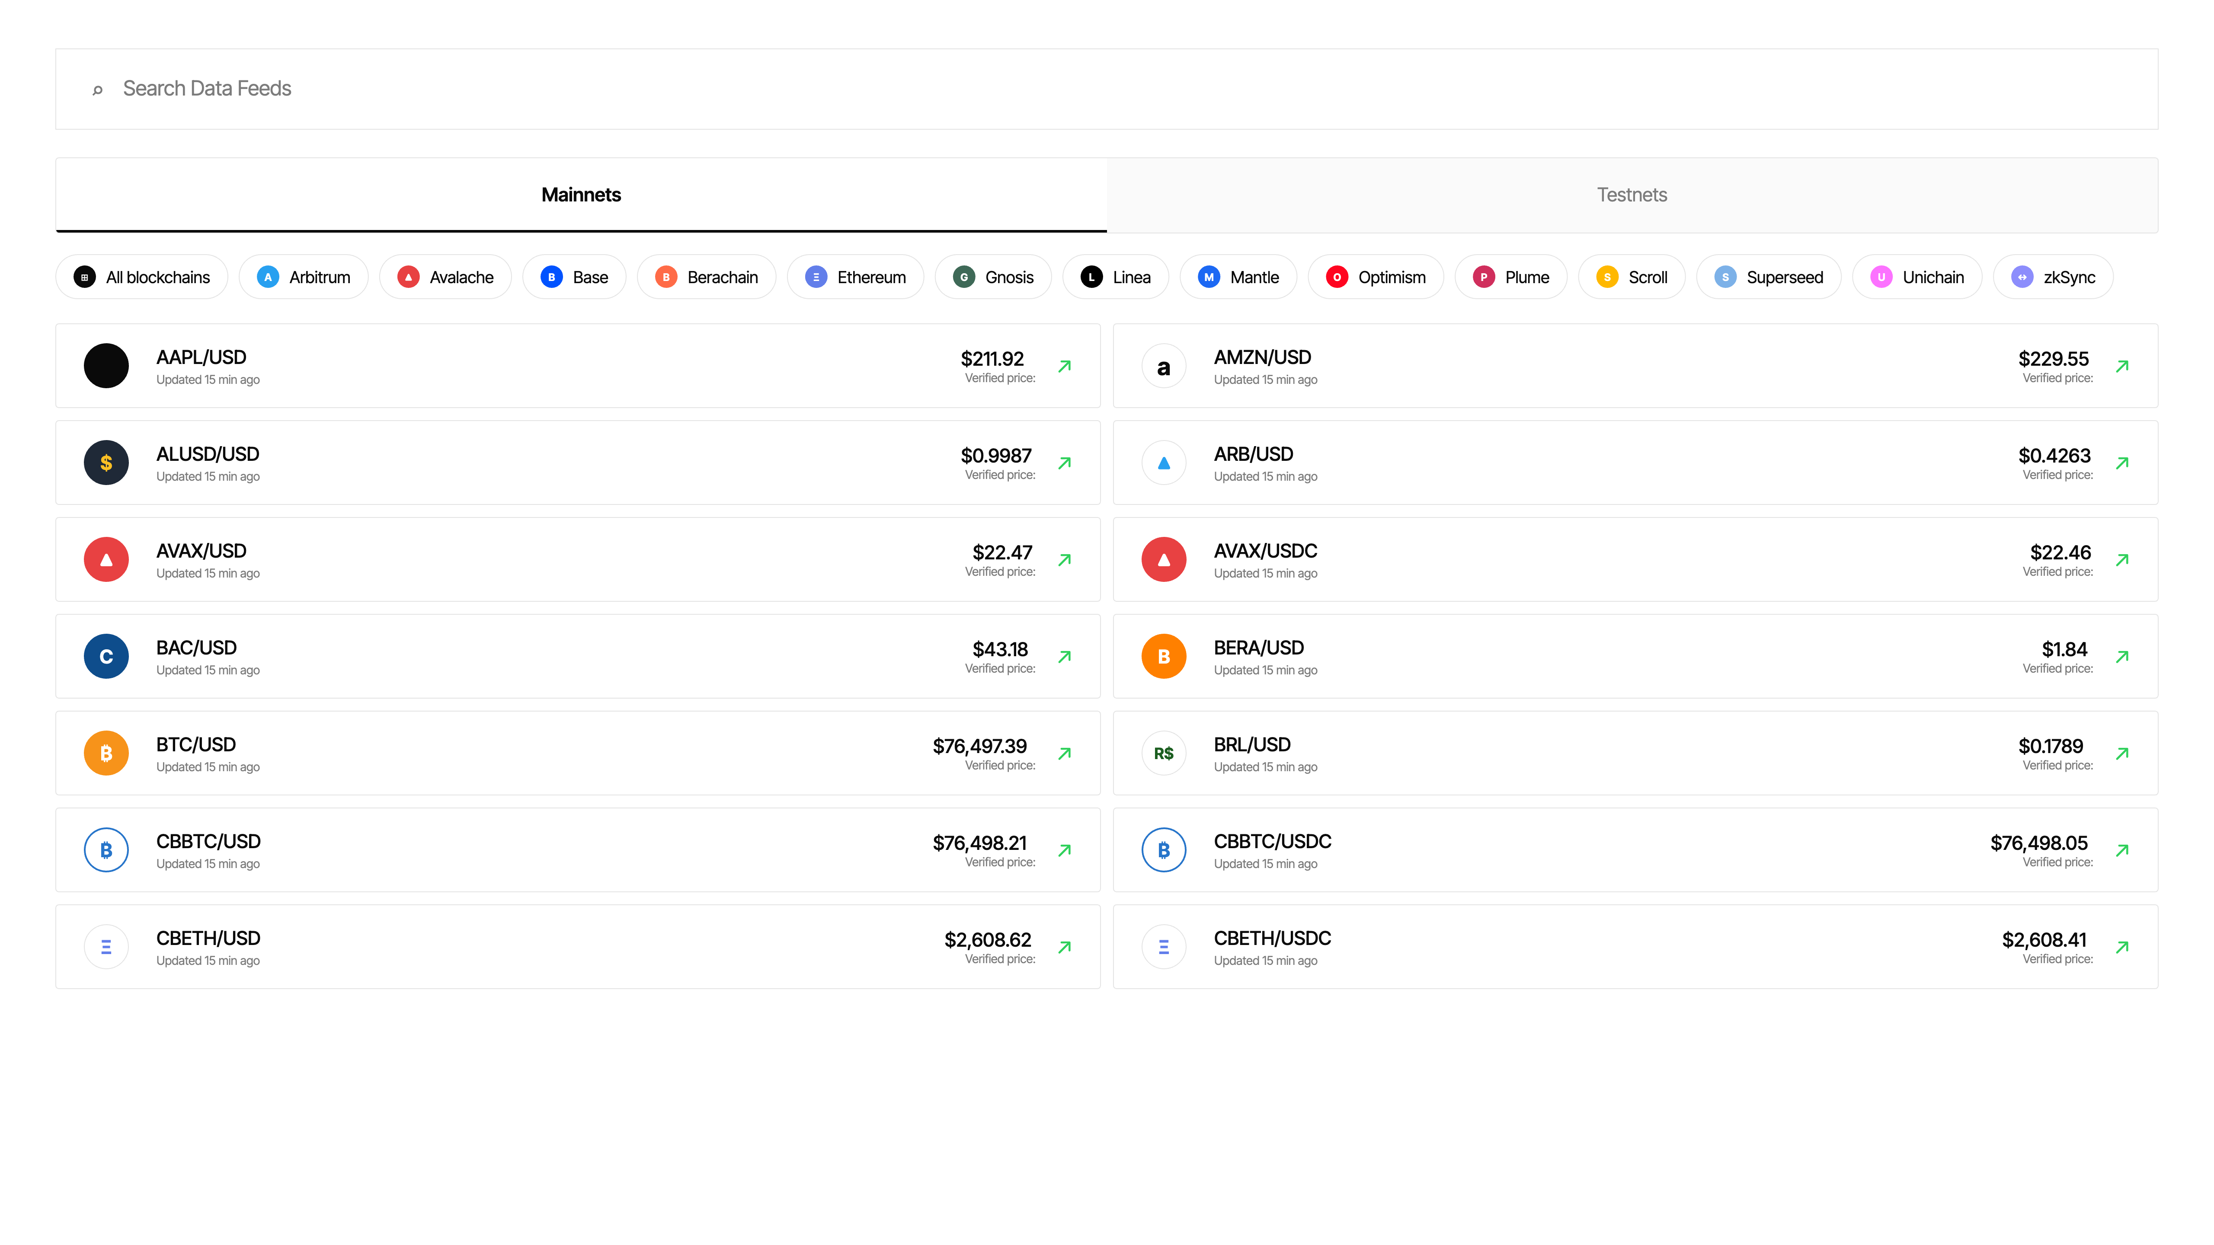Choose the Base blockchain filter
Screen dimensions: 2214x1245
pyautogui.click(x=574, y=277)
